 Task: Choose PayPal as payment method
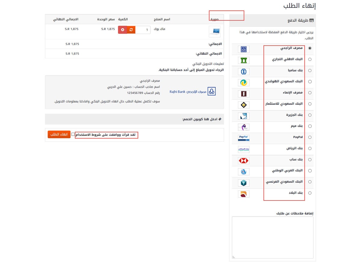point(310,137)
